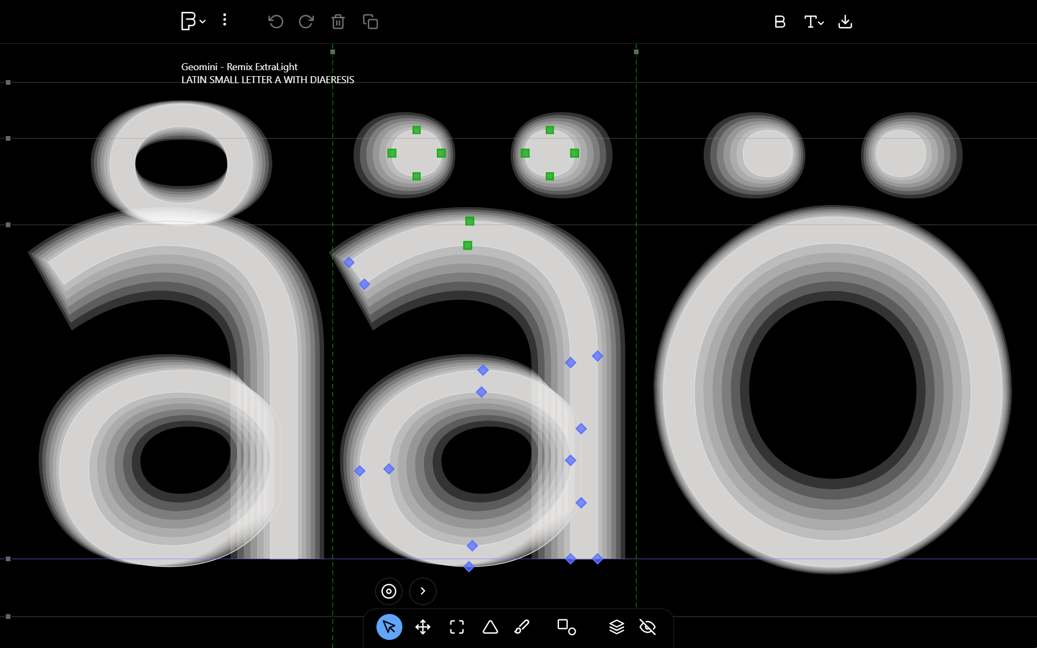Activate the move/pan tool
Viewport: 1037px width, 648px height.
pos(423,627)
